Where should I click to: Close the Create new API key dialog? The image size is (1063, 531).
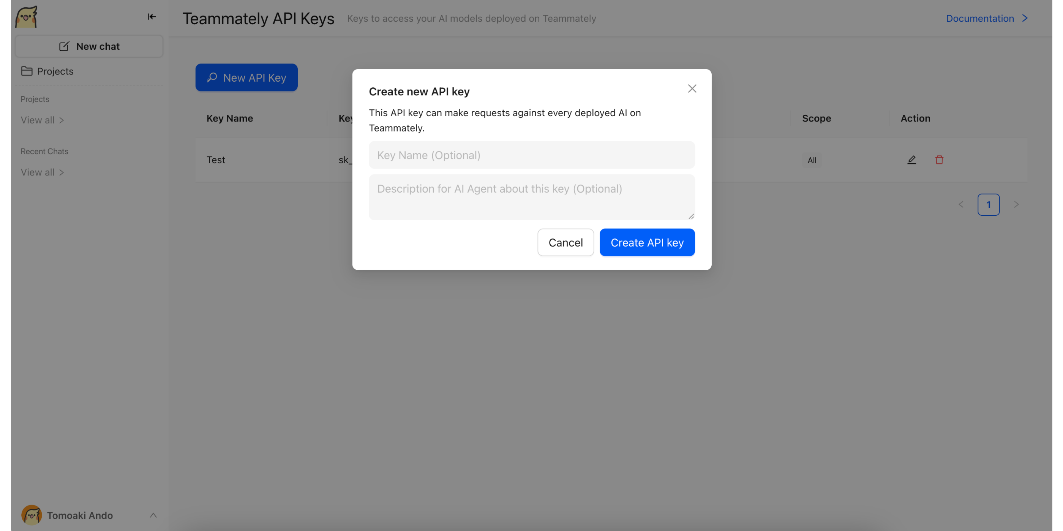point(692,89)
